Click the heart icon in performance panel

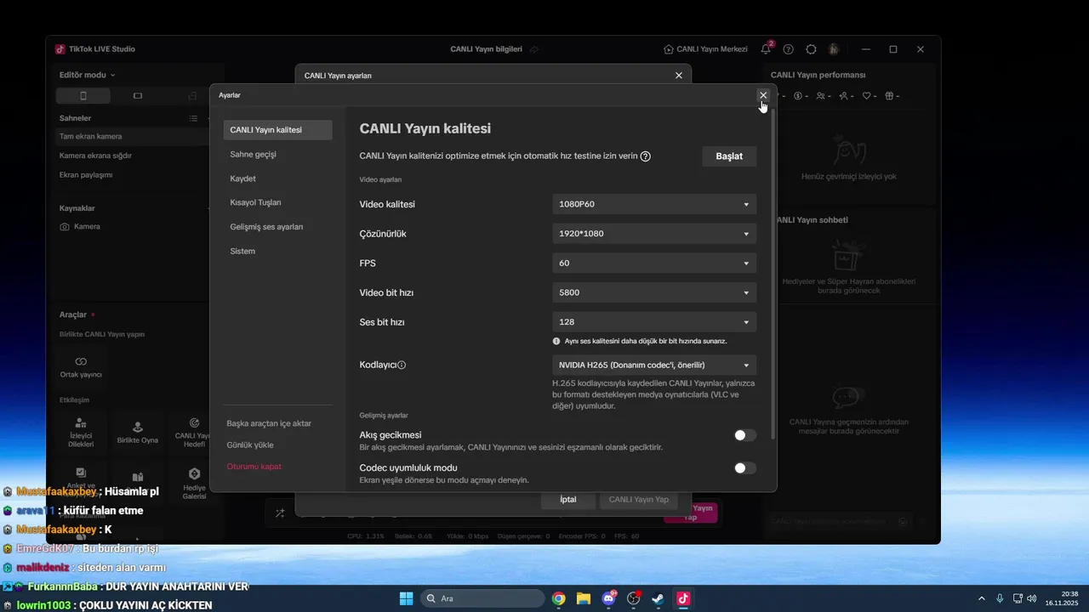tap(869, 96)
